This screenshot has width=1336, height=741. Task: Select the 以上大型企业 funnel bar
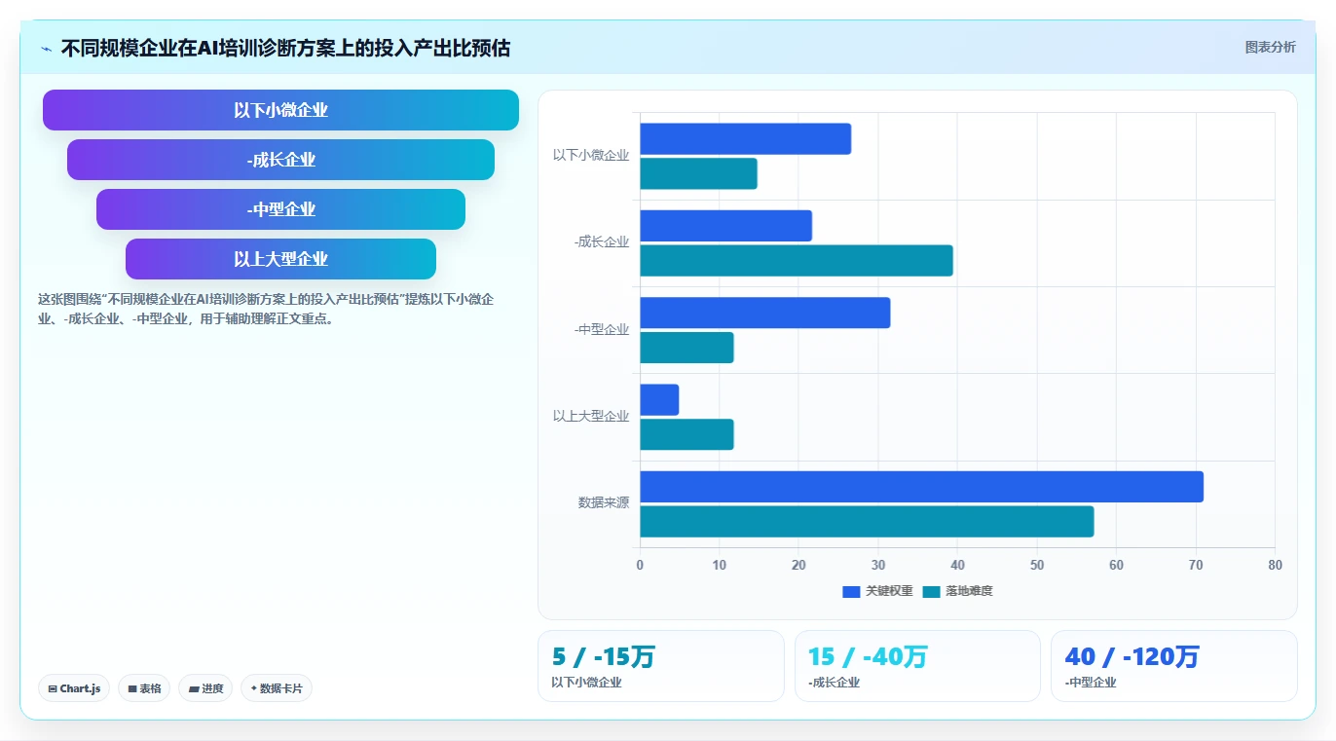coord(280,259)
